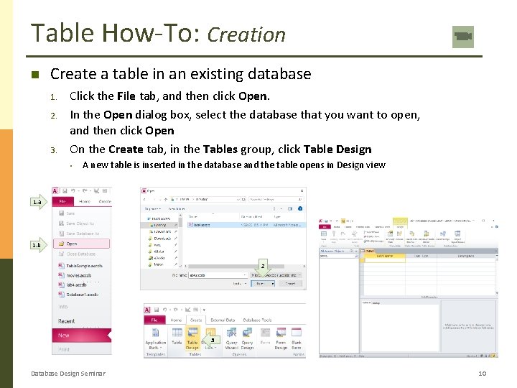Click the navigation pane Search box
The image size is (517, 388).
[x=339, y=256]
